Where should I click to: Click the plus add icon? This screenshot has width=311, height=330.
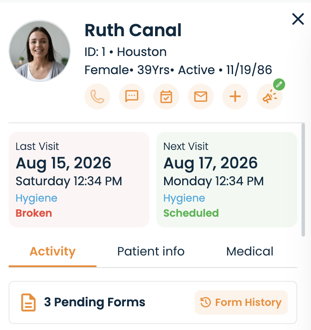[235, 97]
